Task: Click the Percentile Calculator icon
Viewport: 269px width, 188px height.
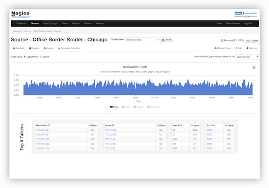Action: pyautogui.click(x=59, y=48)
